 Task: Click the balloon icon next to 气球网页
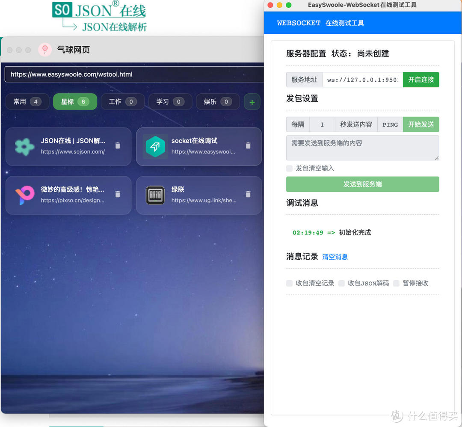44,50
